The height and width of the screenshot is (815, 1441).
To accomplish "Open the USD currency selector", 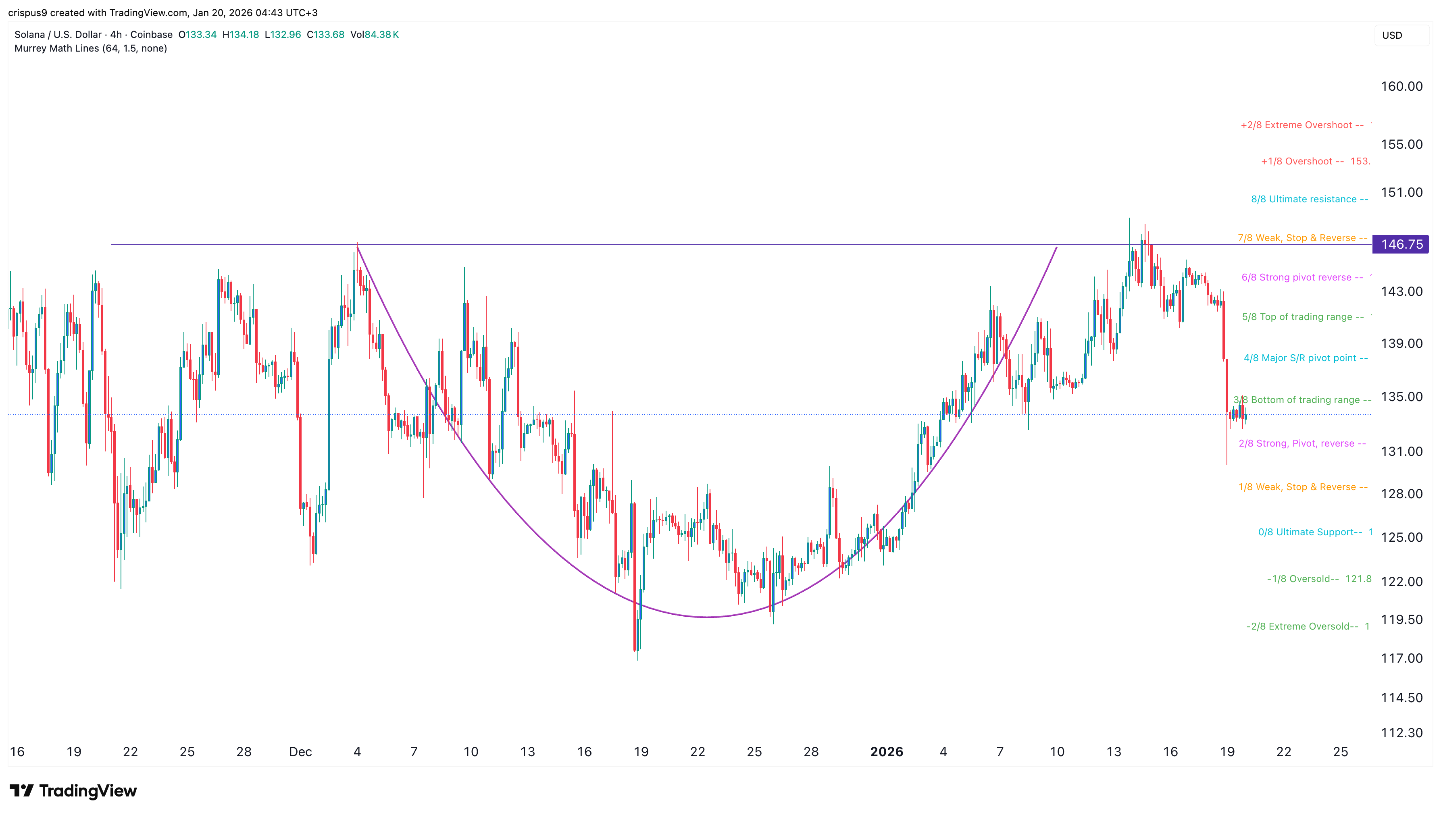I will coord(1399,35).
